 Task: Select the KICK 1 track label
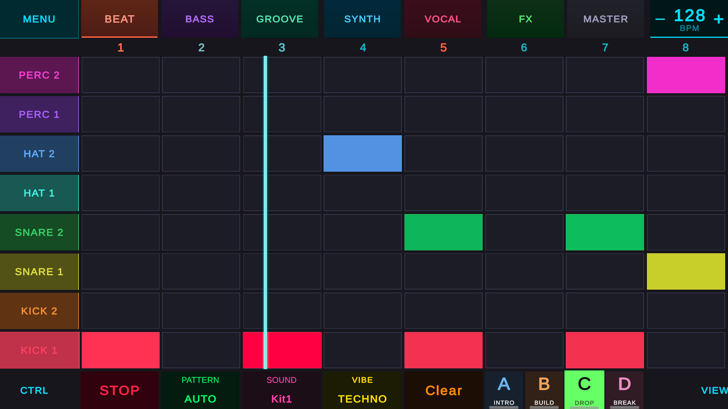[x=39, y=350]
